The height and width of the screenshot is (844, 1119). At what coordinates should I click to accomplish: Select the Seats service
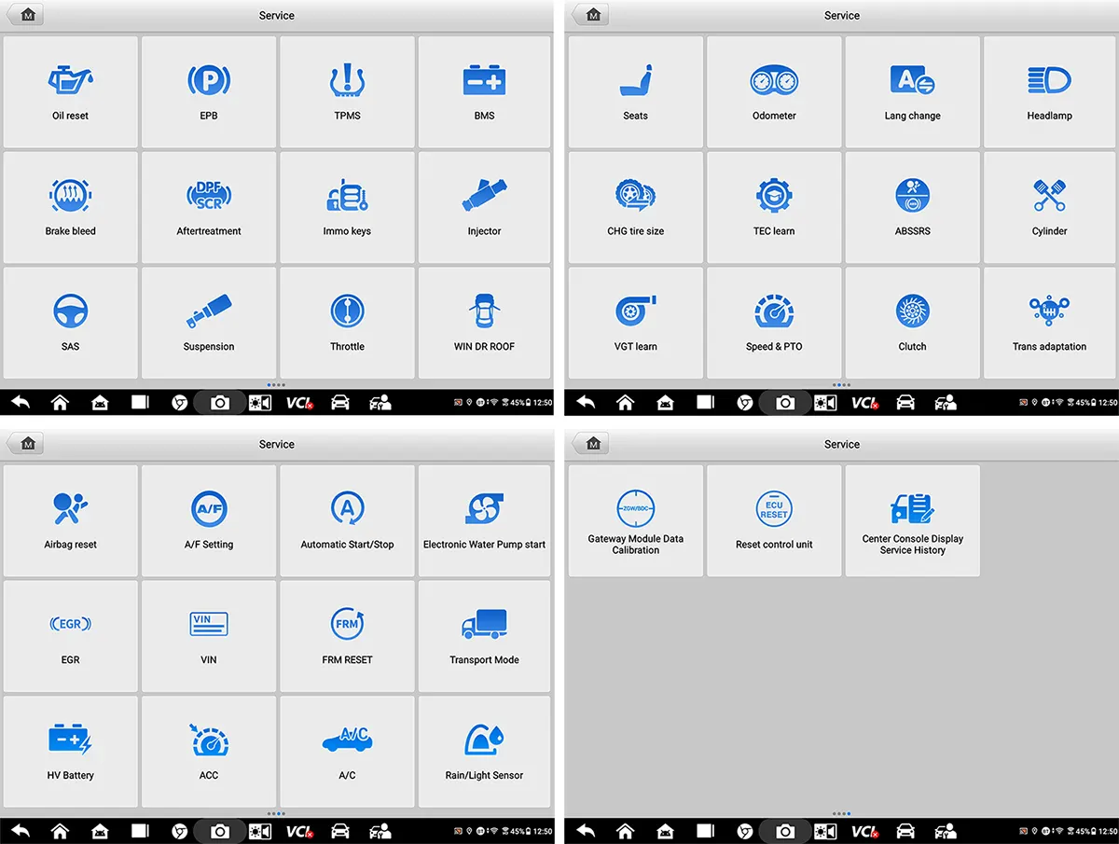tap(636, 91)
